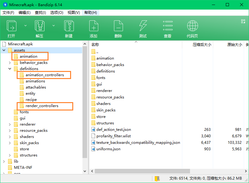Click the 代码页 (Code page) globe icon
Screen dimensions: 249x183
192,26
